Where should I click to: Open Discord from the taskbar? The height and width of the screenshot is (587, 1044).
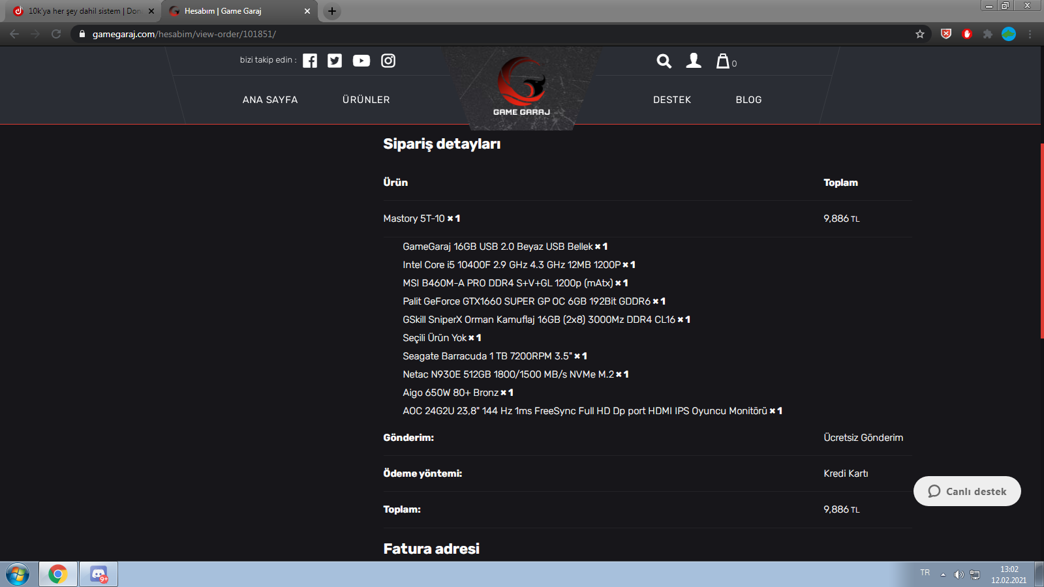click(x=99, y=575)
